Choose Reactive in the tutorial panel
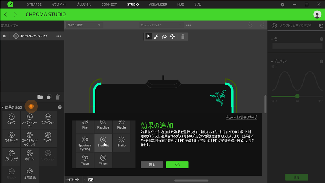Image resolution: width=325 pixels, height=183 pixels. click(x=103, y=127)
